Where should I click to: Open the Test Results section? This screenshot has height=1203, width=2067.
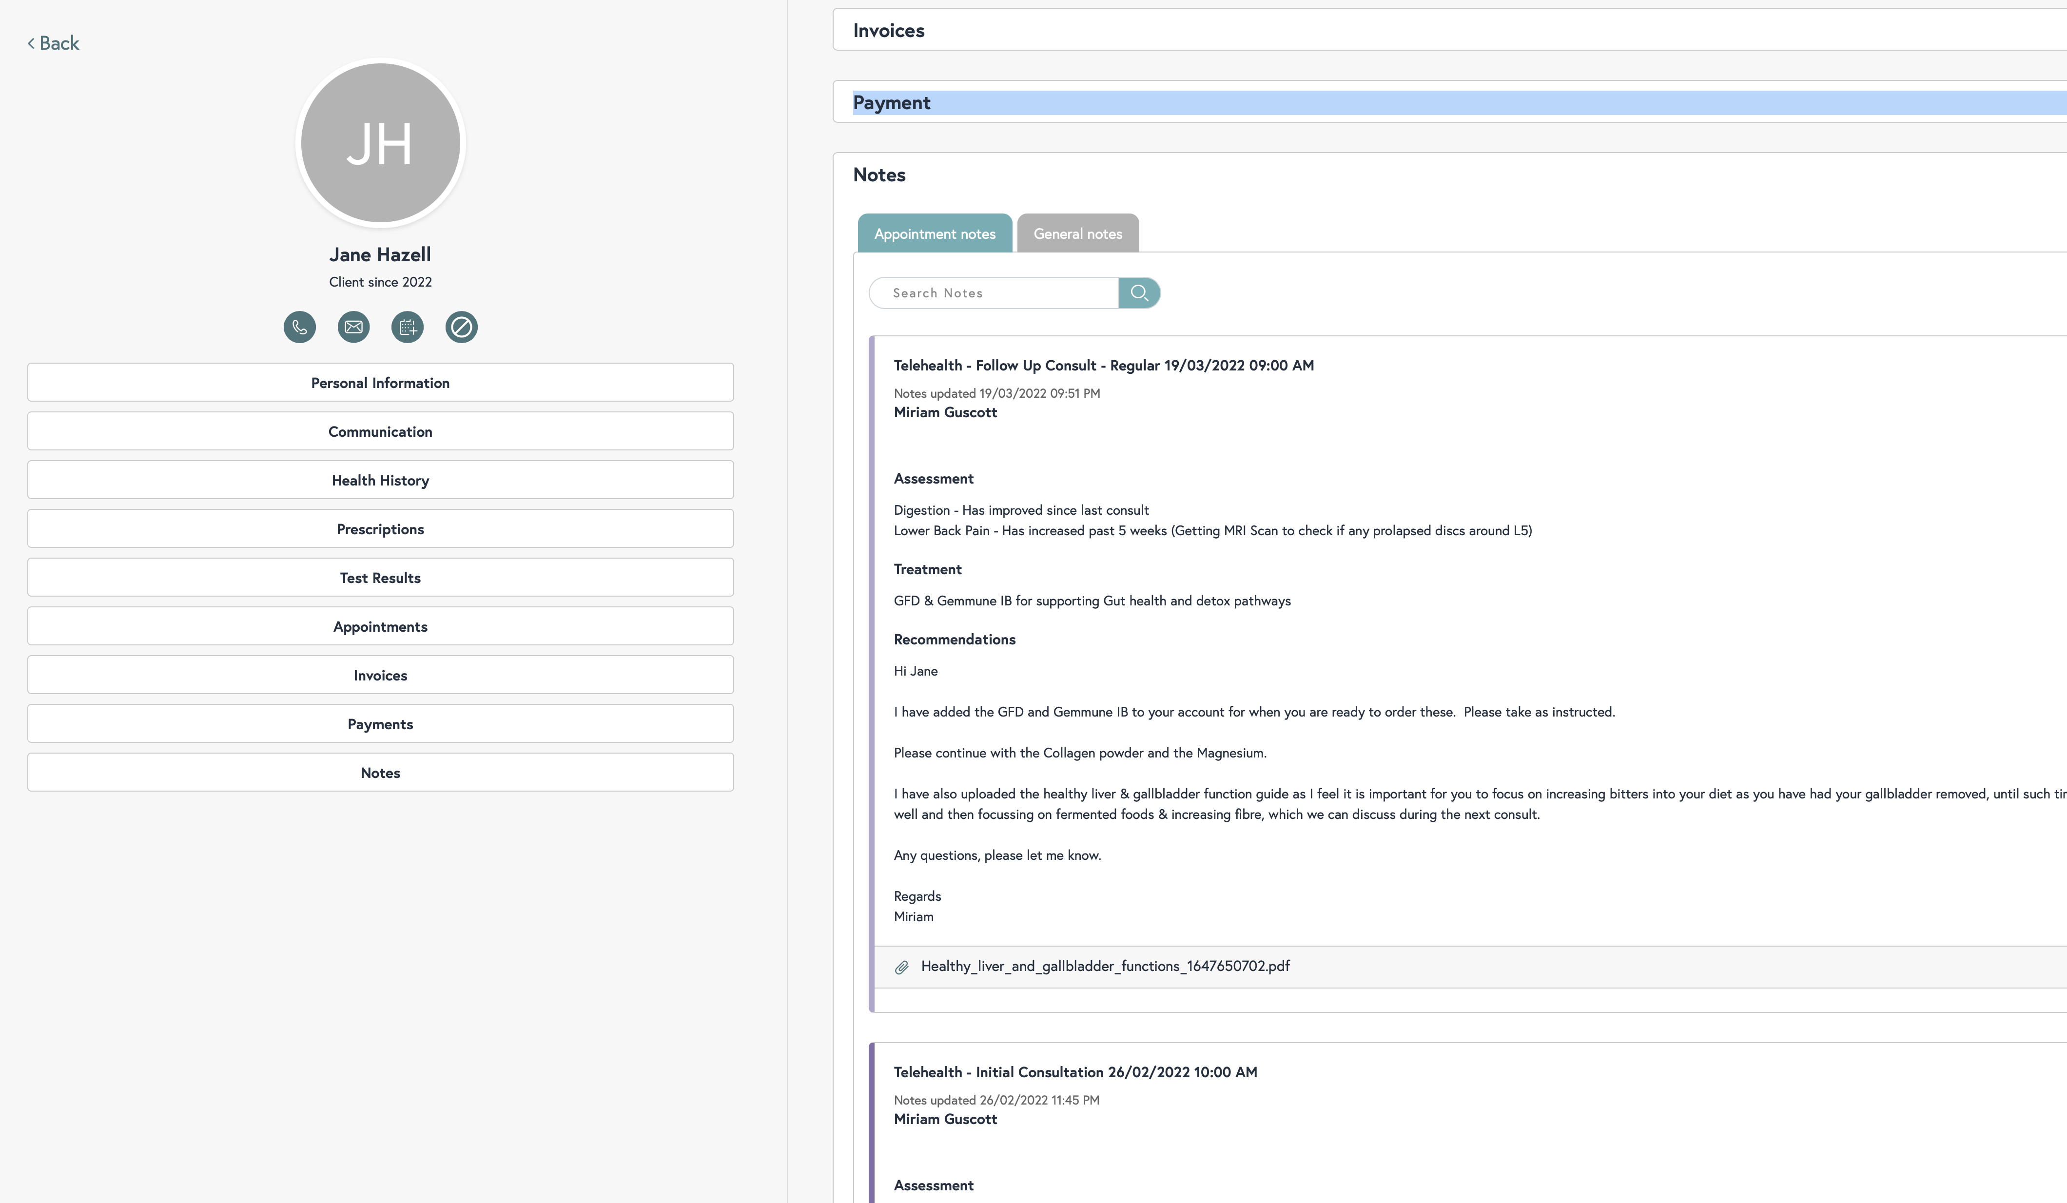click(x=380, y=578)
